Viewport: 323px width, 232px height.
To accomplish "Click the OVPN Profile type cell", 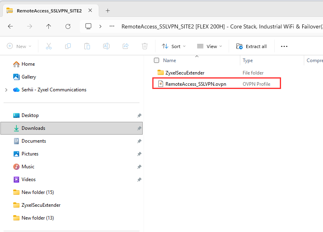I will pos(257,84).
